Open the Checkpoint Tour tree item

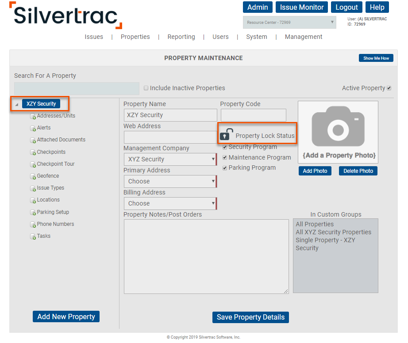point(56,164)
